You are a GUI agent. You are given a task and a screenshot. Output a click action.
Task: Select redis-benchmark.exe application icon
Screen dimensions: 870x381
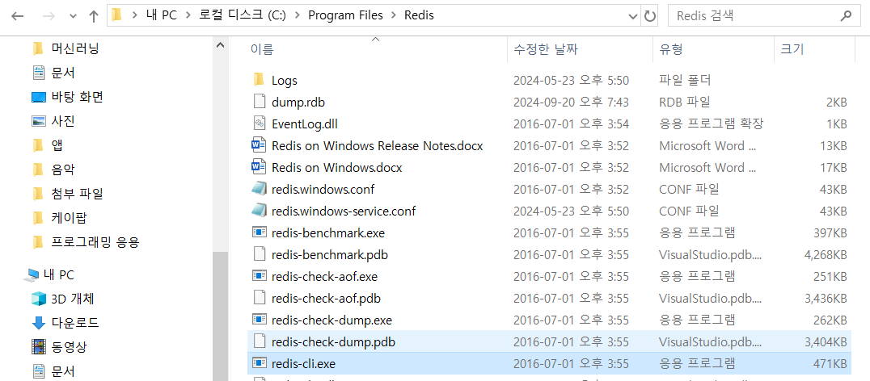click(x=259, y=232)
